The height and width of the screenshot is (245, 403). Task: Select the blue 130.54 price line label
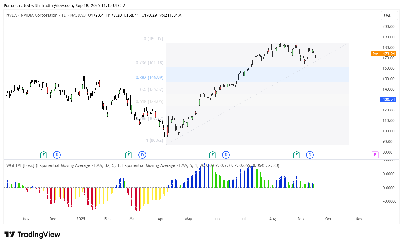point(389,99)
